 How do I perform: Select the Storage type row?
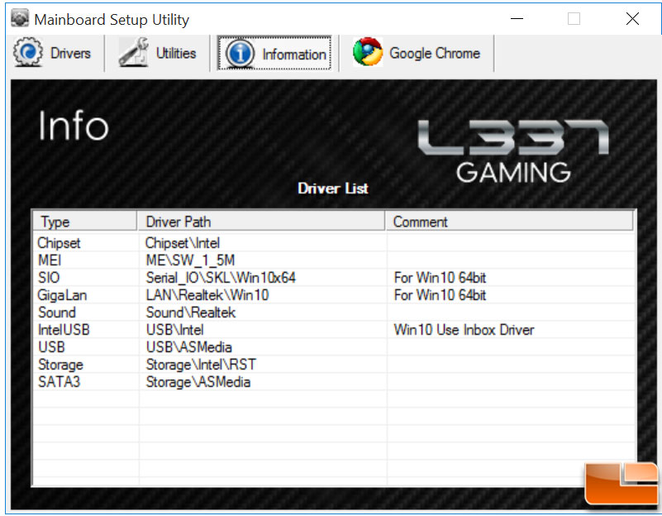tap(60, 365)
